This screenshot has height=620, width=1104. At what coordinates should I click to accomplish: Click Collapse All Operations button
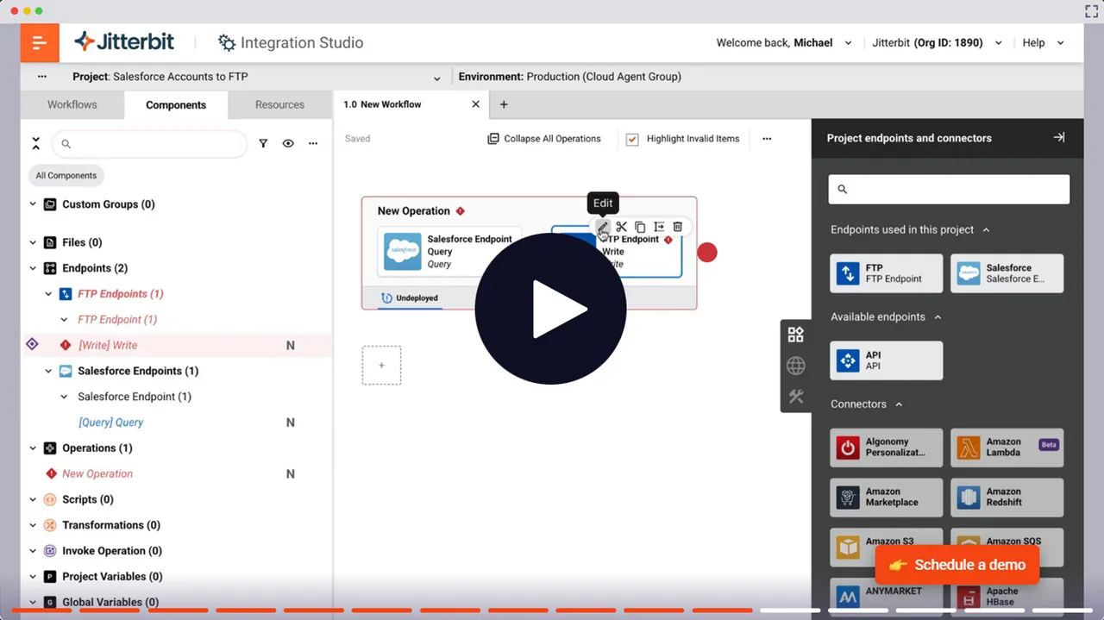(544, 139)
